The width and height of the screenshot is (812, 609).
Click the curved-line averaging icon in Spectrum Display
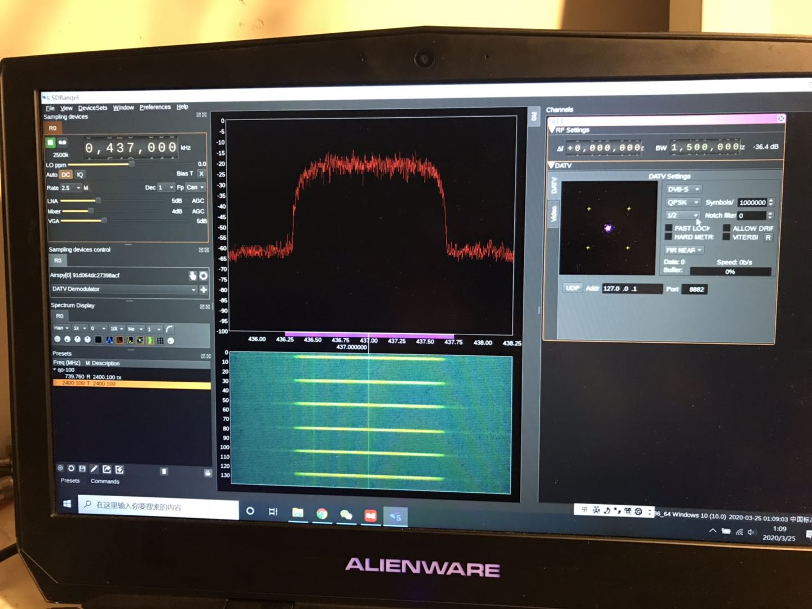point(169,329)
